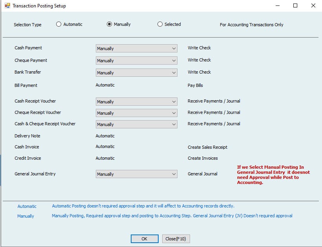Expand the Cash Receipt Voucher dropdown
The width and height of the screenshot is (322, 247).
pyautogui.click(x=137, y=102)
